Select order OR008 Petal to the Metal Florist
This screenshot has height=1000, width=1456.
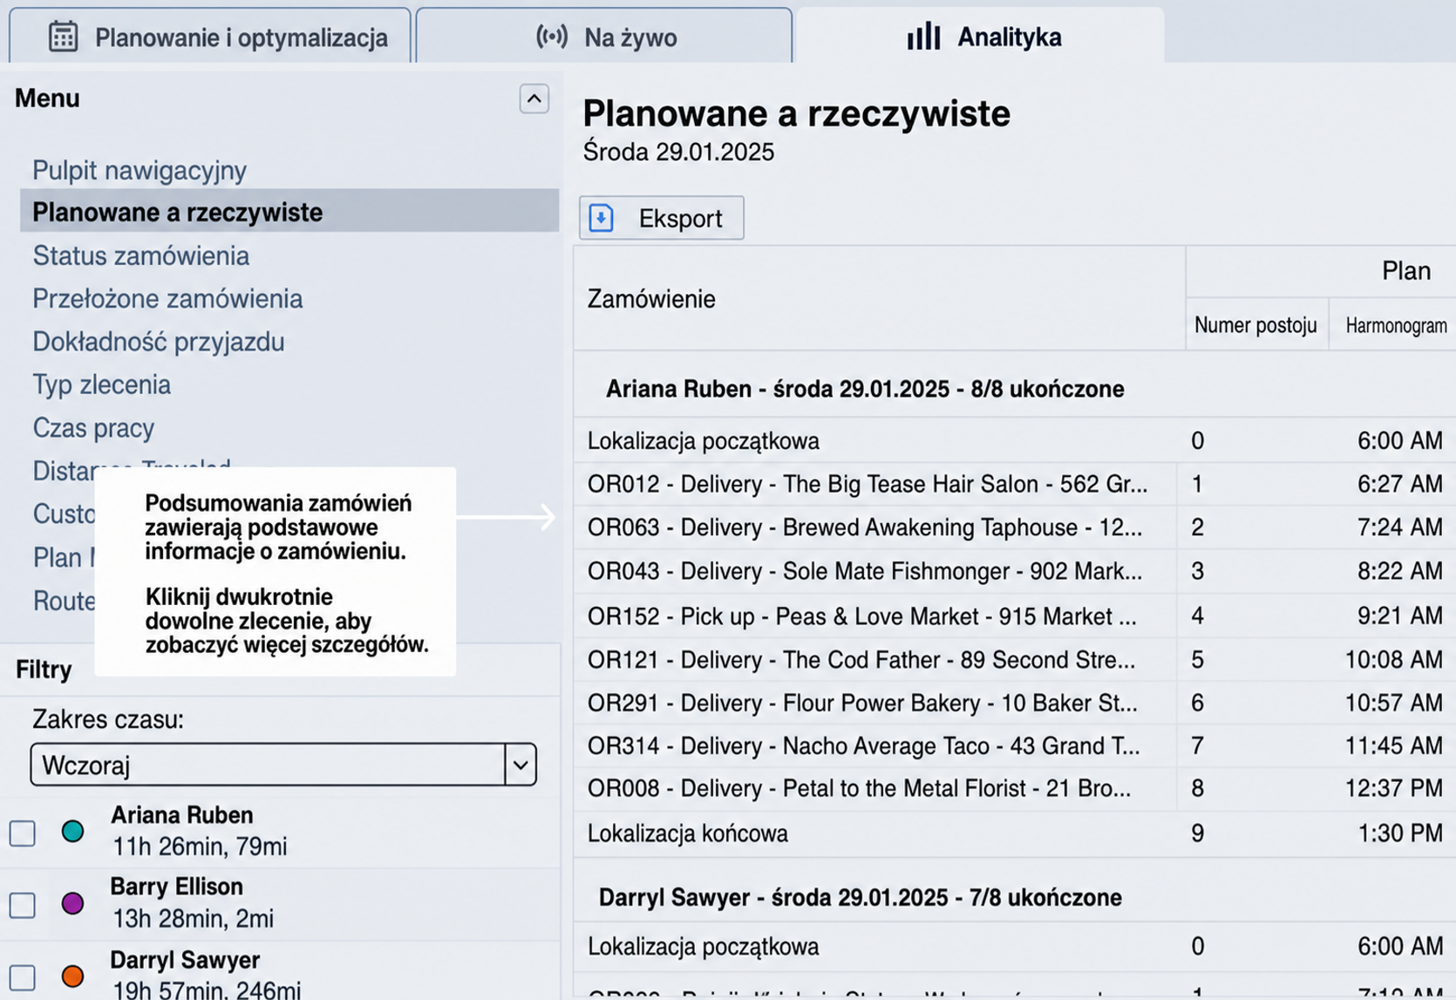click(1015, 788)
